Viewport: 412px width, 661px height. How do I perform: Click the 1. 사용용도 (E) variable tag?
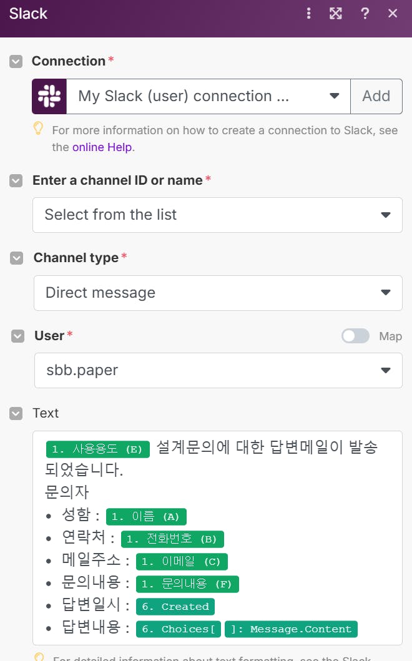point(98,449)
